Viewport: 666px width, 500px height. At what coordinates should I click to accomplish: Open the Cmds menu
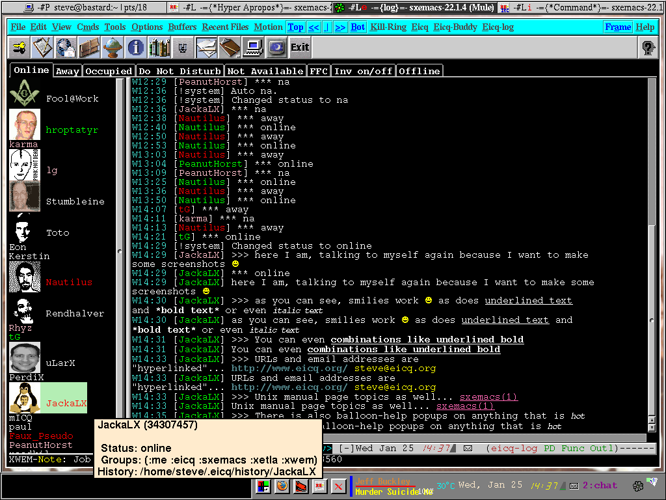click(x=88, y=27)
